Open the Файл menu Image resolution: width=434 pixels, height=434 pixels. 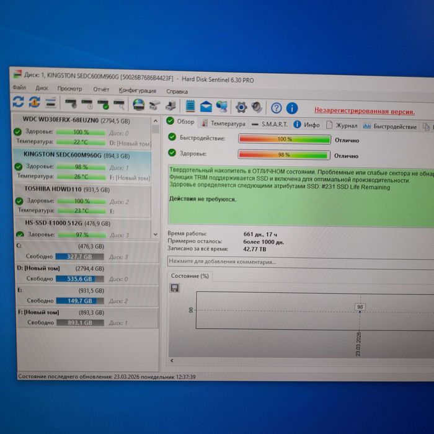[x=19, y=87]
